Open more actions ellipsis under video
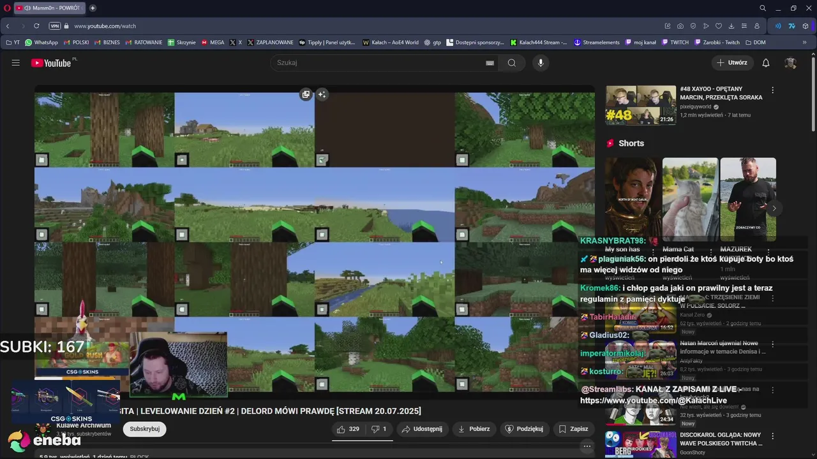 click(x=588, y=447)
